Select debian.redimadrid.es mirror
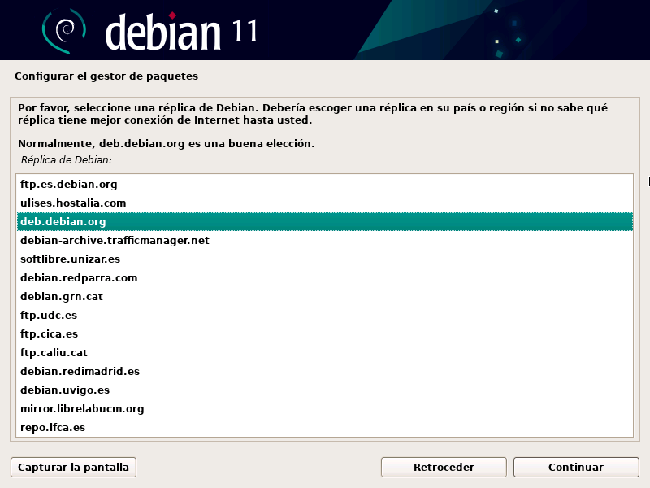Image resolution: width=650 pixels, height=488 pixels. point(80,372)
